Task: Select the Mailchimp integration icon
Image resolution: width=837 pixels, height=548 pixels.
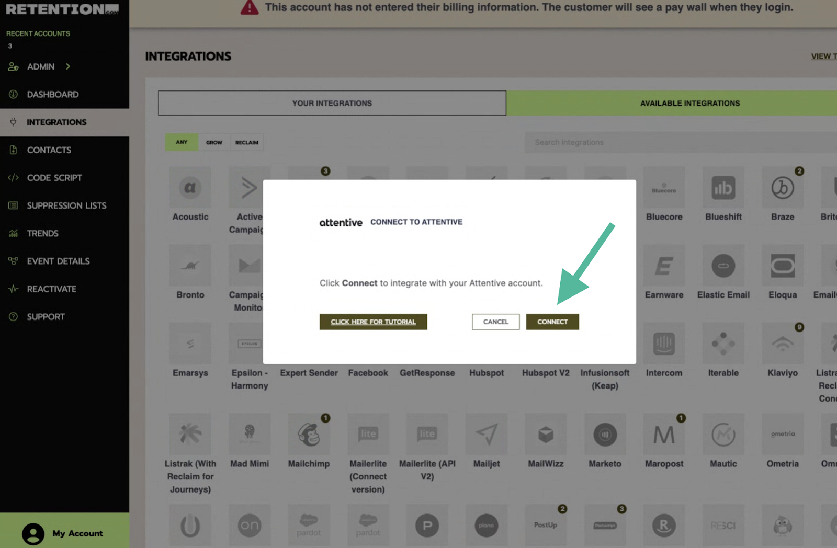Action: pos(309,434)
